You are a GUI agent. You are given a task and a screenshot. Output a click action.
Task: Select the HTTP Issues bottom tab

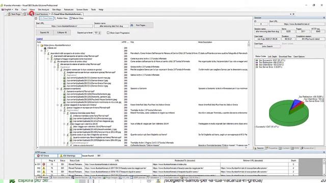pos(42,178)
